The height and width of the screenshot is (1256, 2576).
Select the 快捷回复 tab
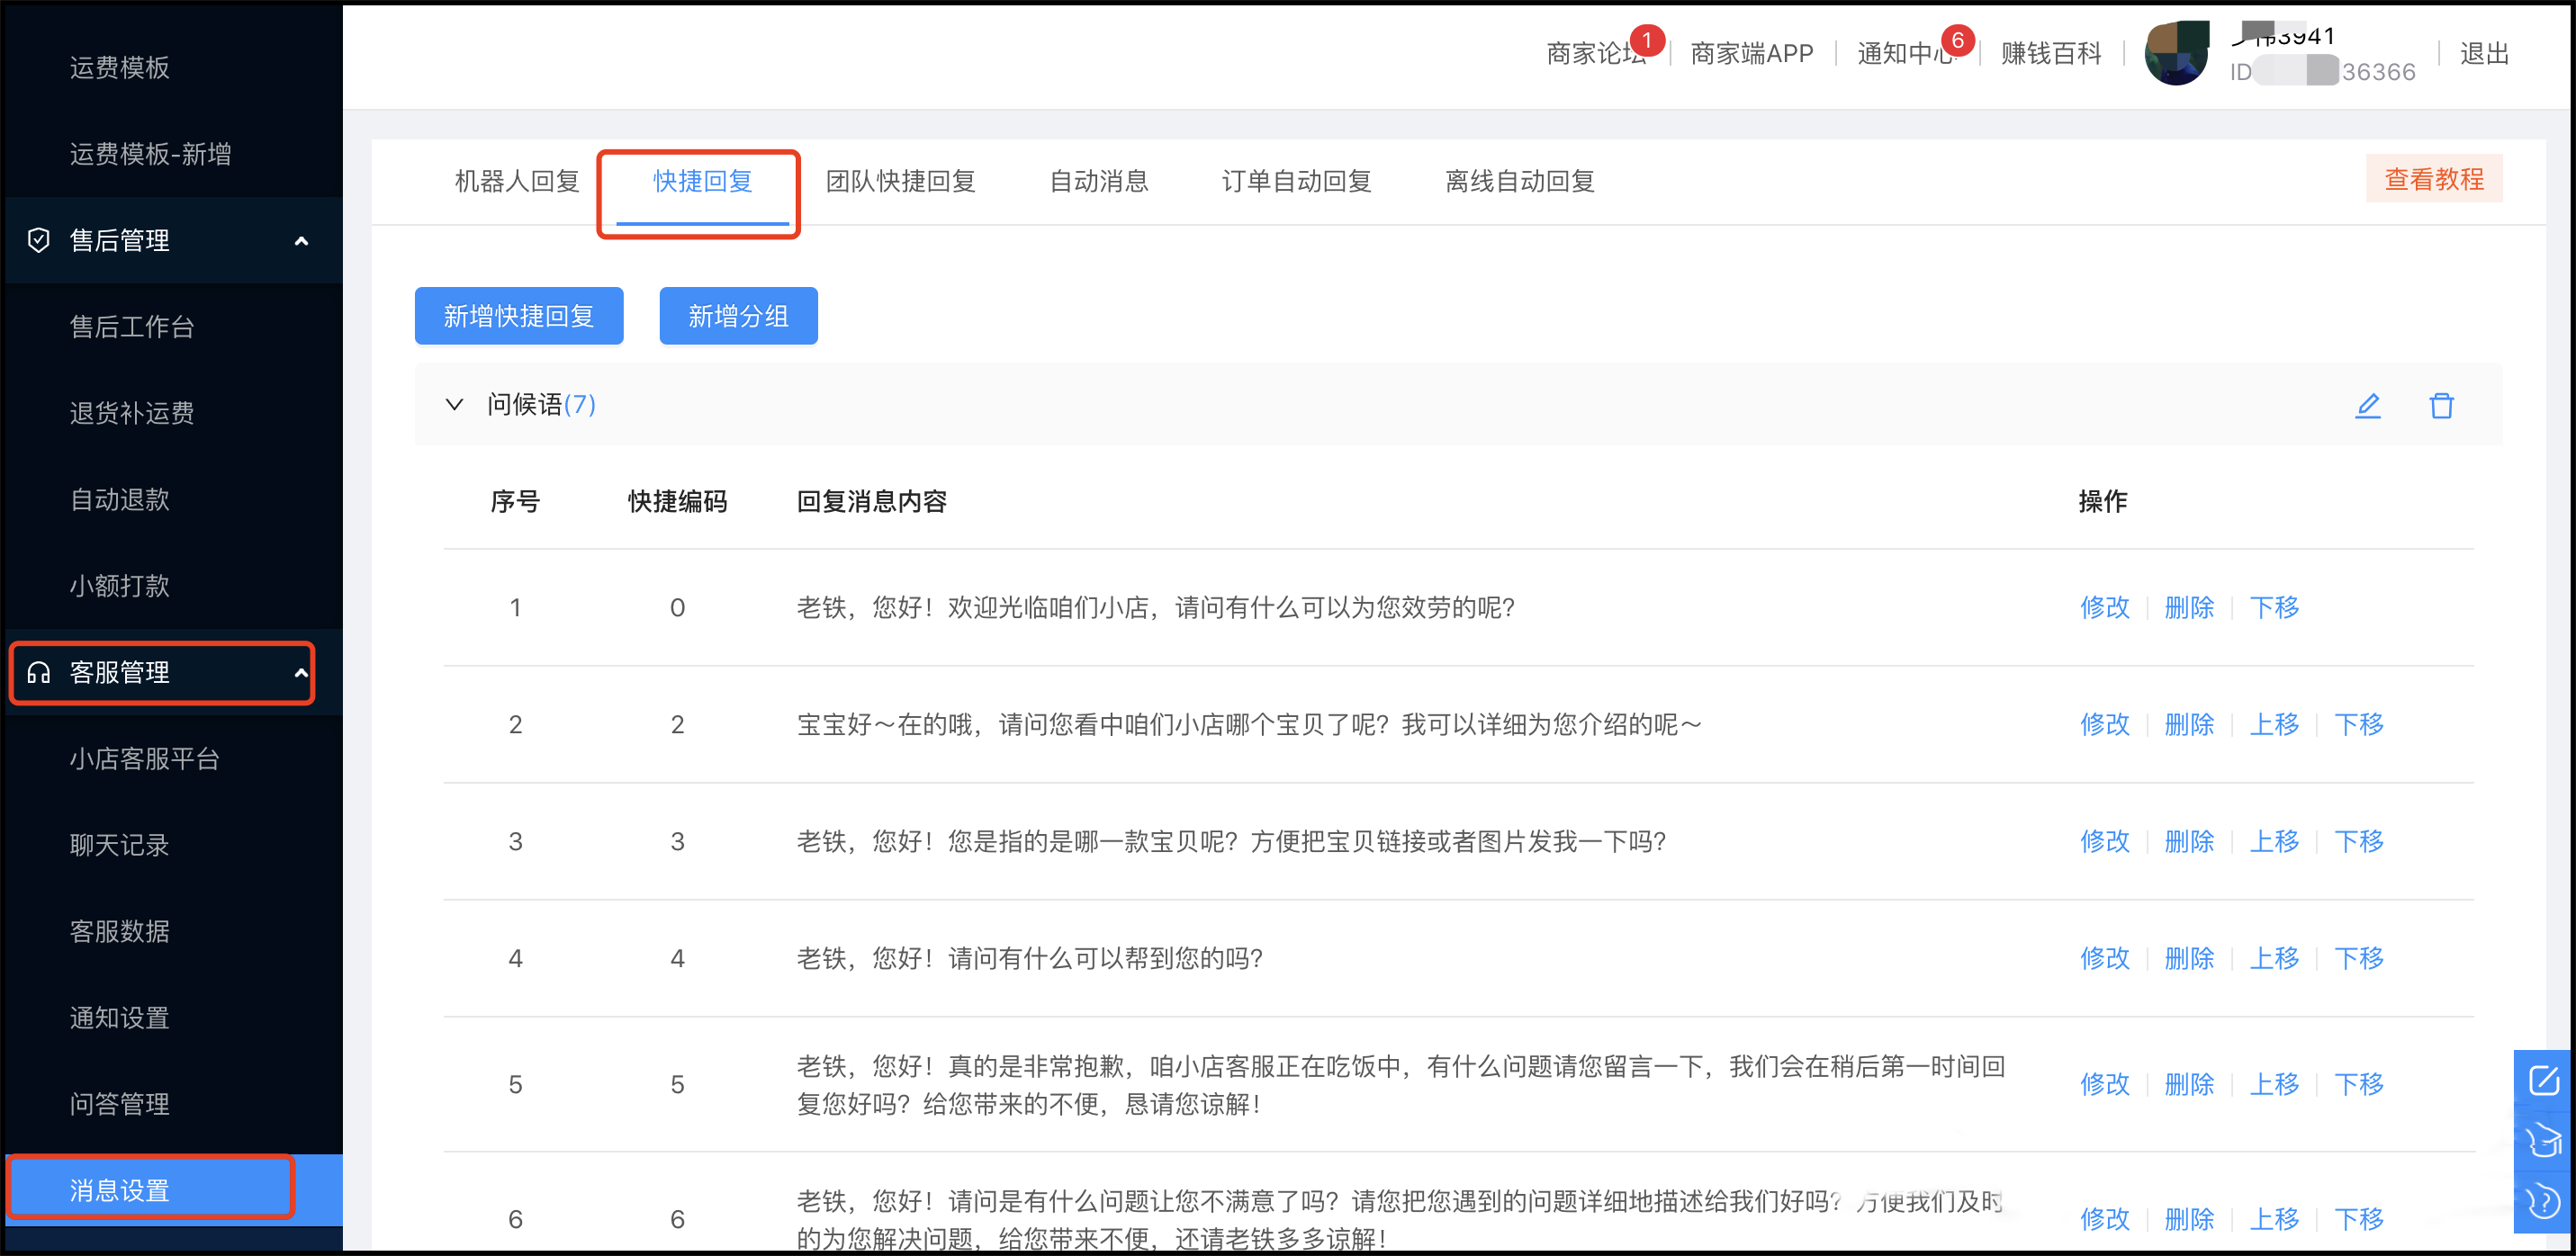[x=702, y=181]
